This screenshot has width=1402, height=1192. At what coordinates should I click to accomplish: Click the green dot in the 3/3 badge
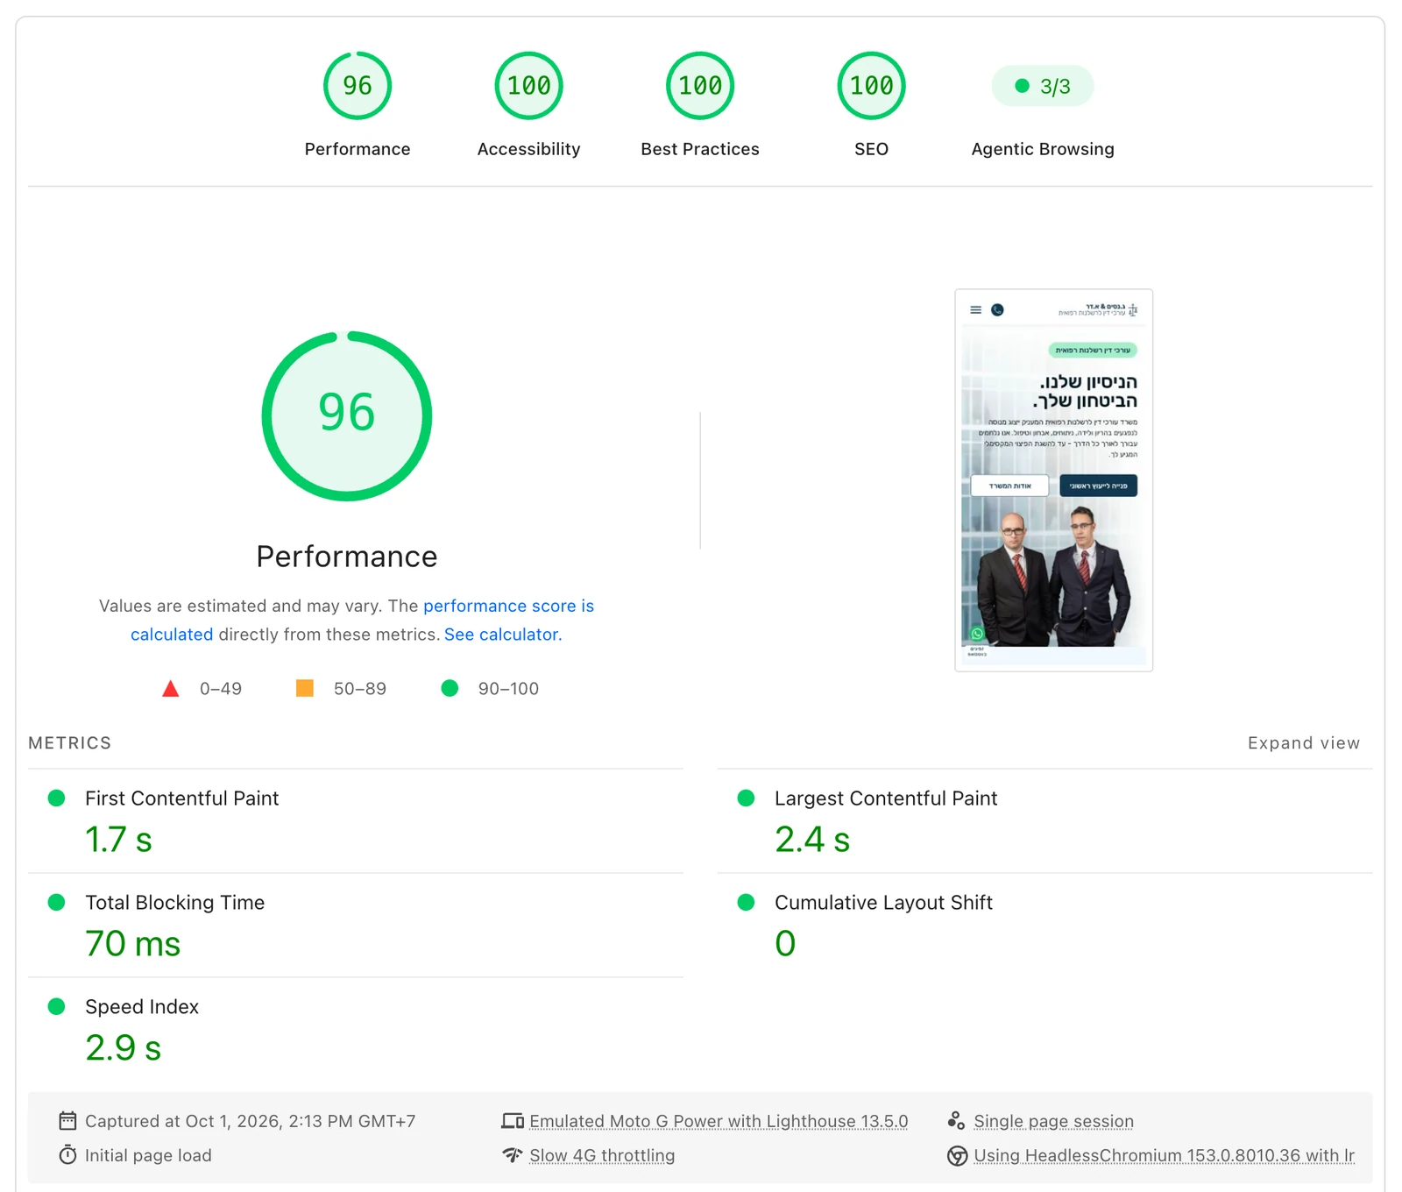pos(1022,86)
